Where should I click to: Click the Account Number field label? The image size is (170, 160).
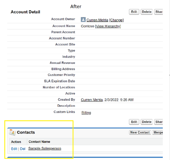tap(62, 38)
